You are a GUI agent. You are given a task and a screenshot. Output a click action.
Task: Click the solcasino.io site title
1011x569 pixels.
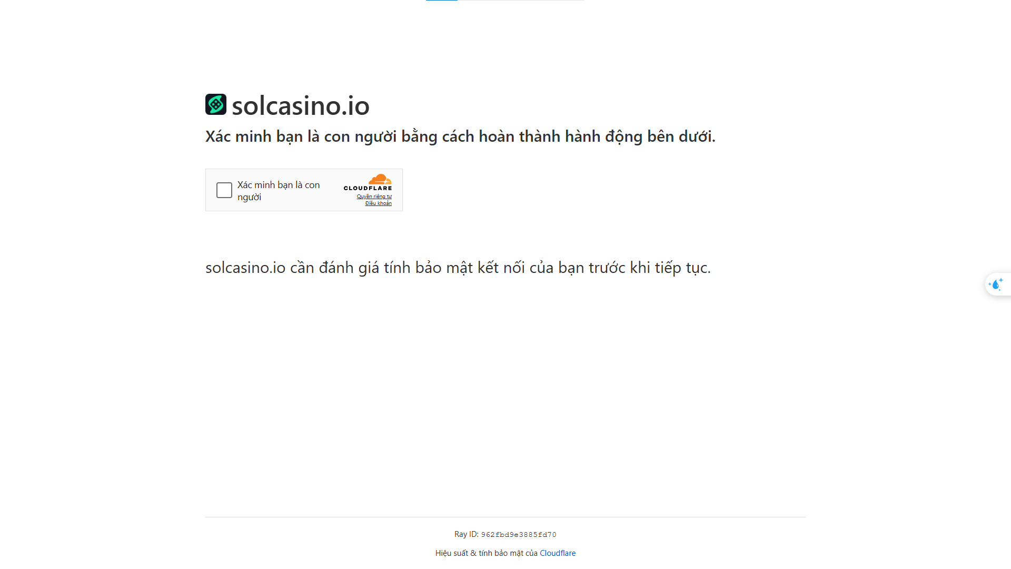300,105
